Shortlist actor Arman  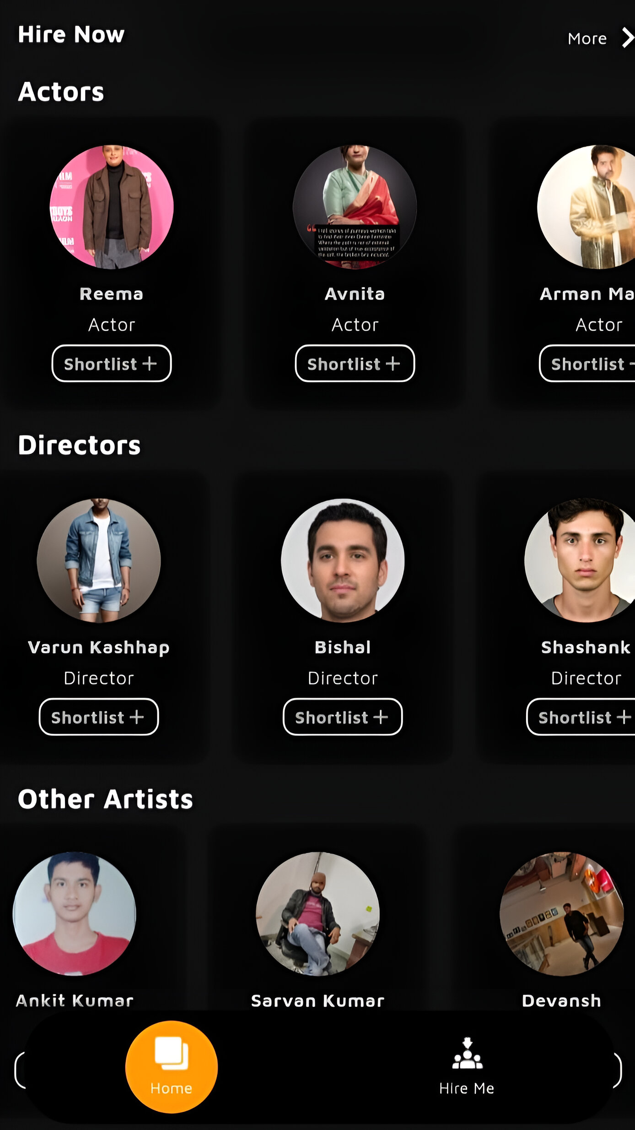coord(587,364)
